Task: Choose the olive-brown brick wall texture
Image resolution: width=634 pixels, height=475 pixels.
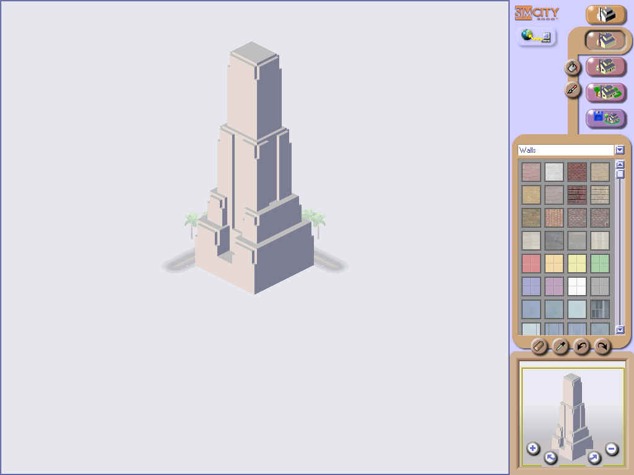Action: coord(531,218)
